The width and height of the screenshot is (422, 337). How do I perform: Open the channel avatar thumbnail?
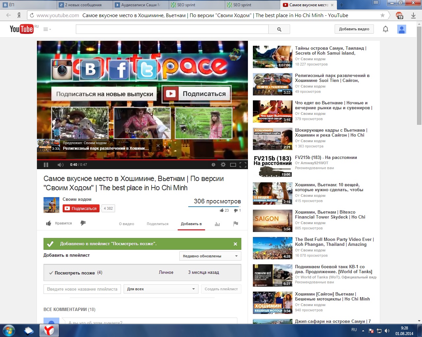click(51, 205)
